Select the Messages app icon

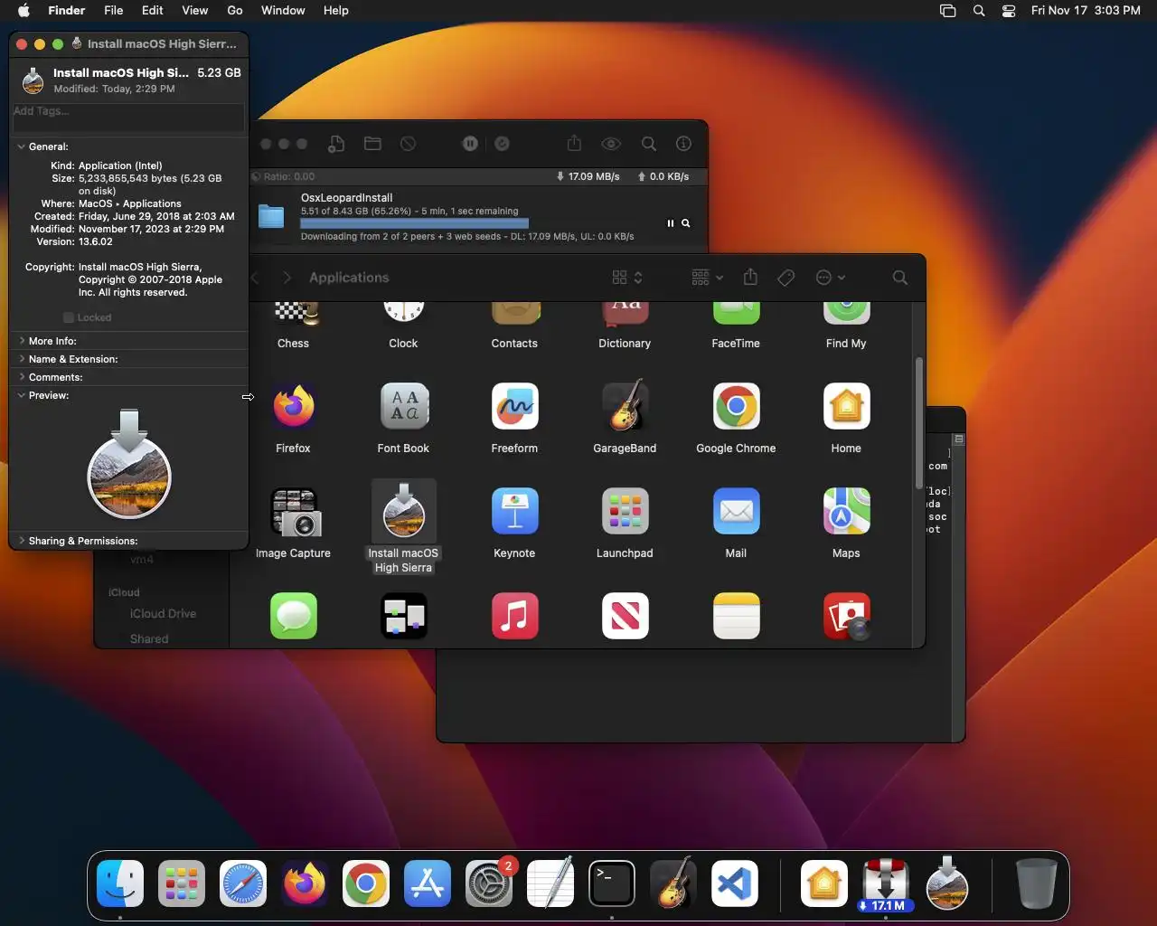294,617
